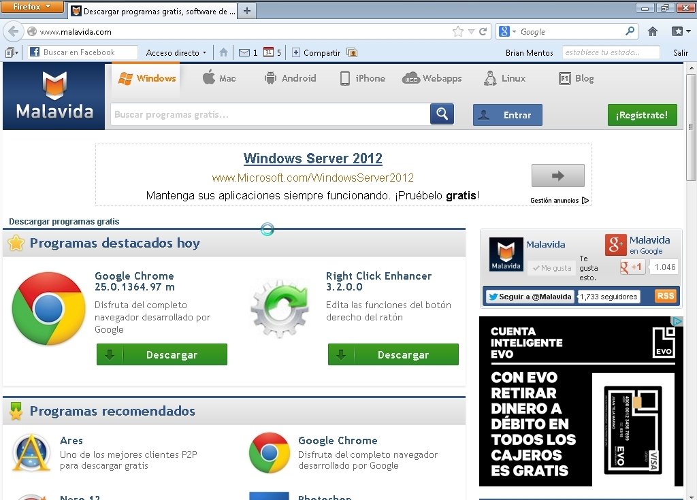
Task: Click the Malavida logo
Action: click(x=54, y=96)
